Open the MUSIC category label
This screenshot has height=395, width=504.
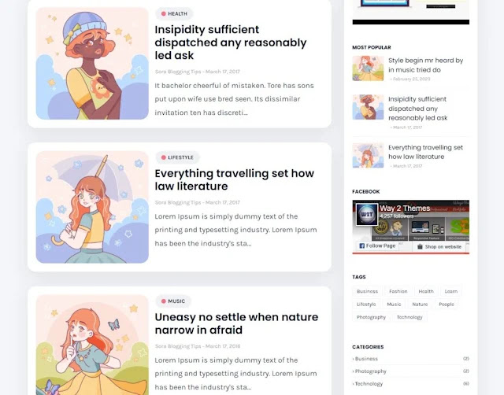[173, 301]
